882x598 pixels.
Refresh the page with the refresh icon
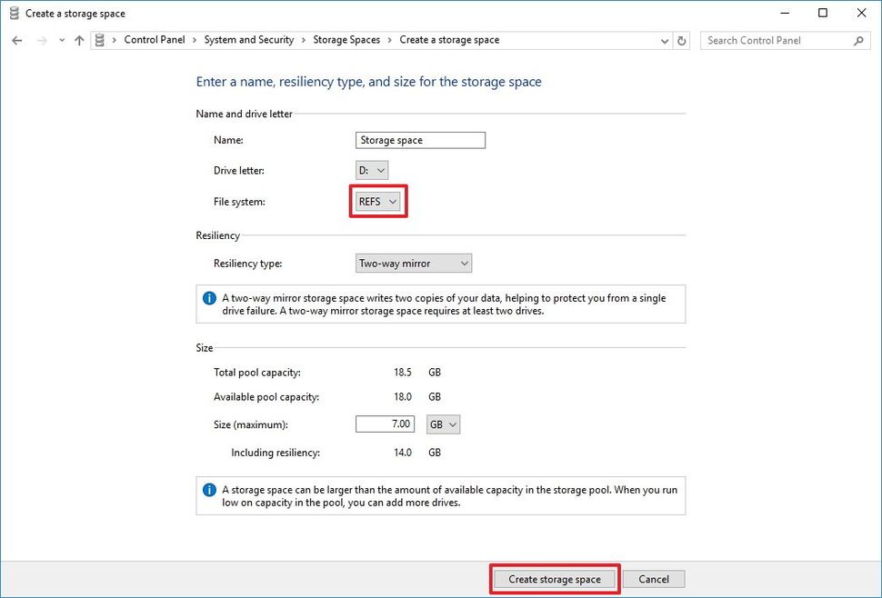pyautogui.click(x=683, y=40)
